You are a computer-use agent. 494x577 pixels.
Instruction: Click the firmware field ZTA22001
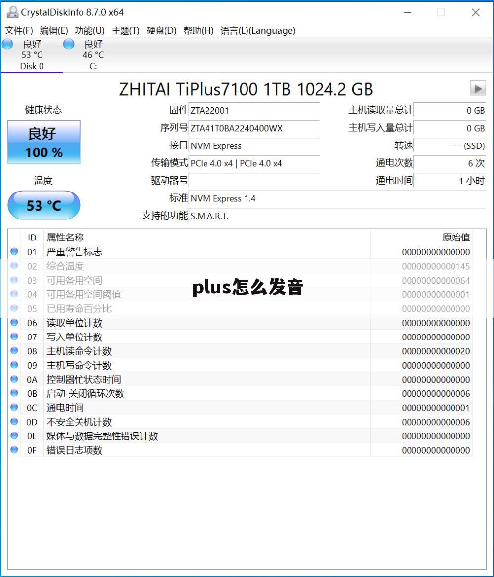point(254,110)
